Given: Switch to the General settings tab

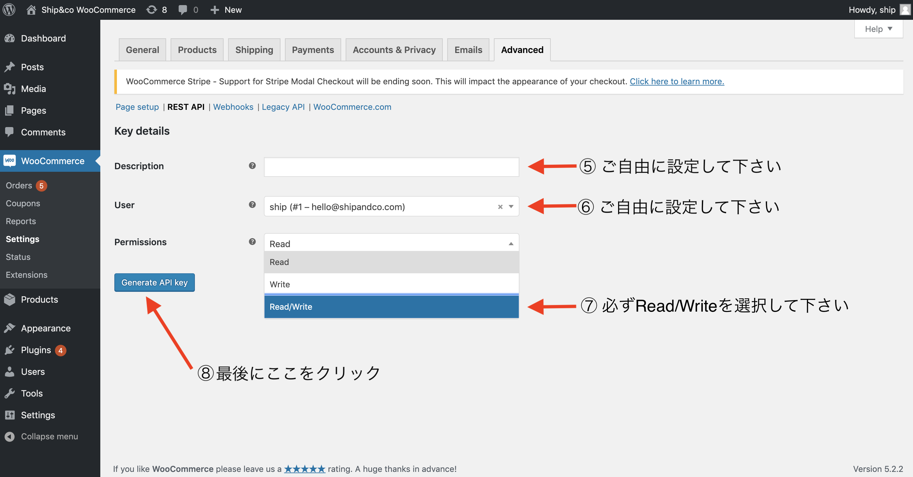Looking at the screenshot, I should point(142,50).
